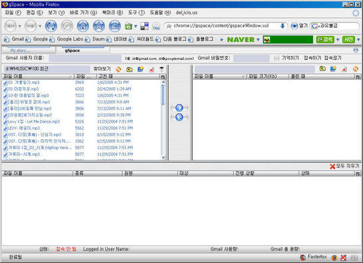Open the Gmail bookmark link
363x263 pixels.
pyautogui.click(x=15, y=39)
